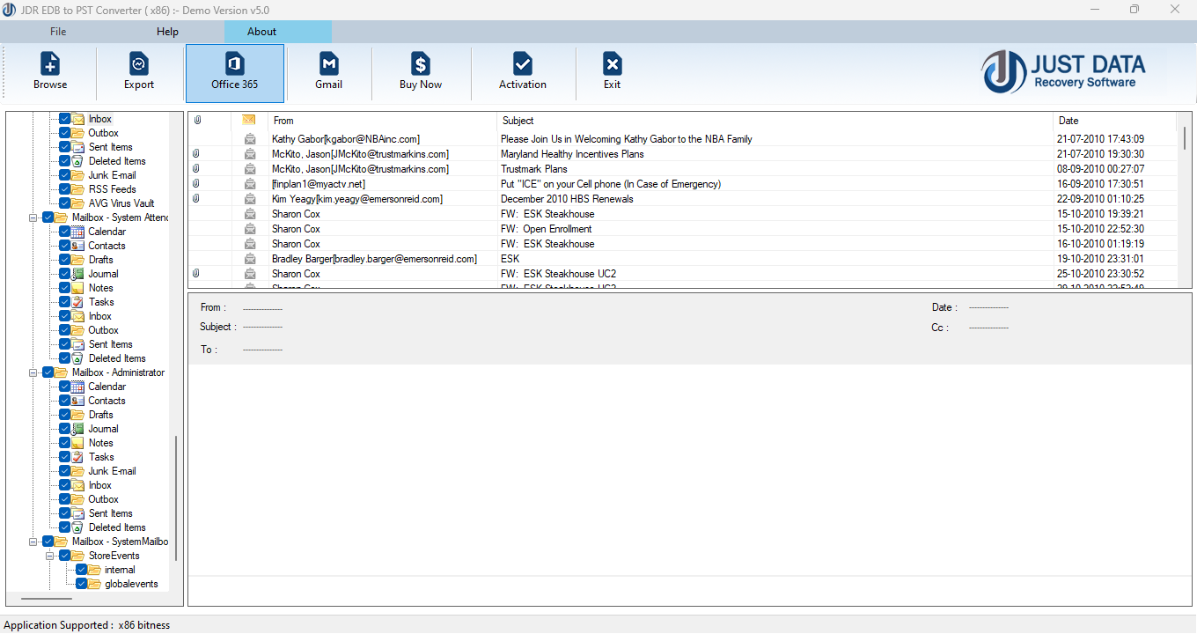
Task: Open the File menu
Action: click(57, 31)
